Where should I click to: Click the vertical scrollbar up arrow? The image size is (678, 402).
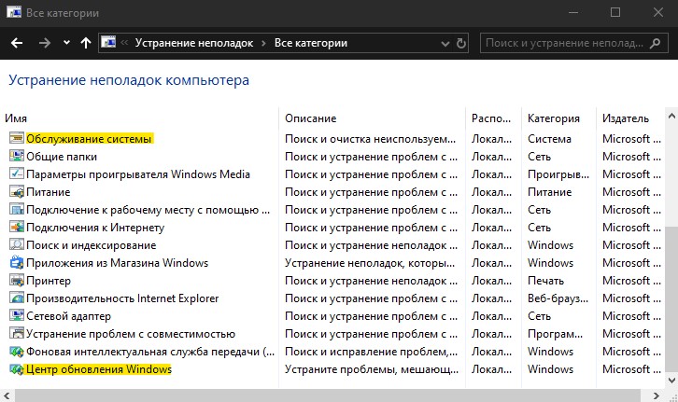(x=671, y=116)
